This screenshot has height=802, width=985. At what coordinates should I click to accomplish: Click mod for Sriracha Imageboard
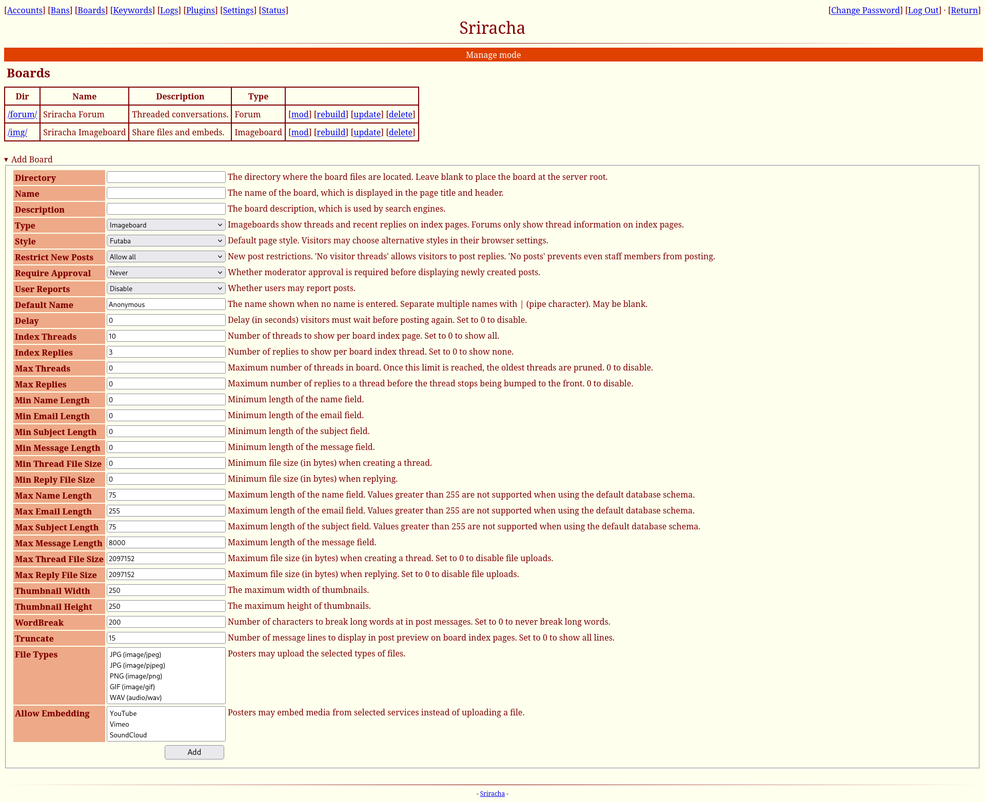click(x=300, y=132)
